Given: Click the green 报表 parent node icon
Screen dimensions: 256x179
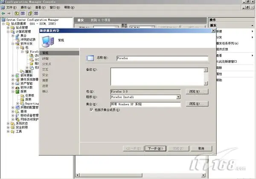Looking at the screenshot, I should coord(17,91).
